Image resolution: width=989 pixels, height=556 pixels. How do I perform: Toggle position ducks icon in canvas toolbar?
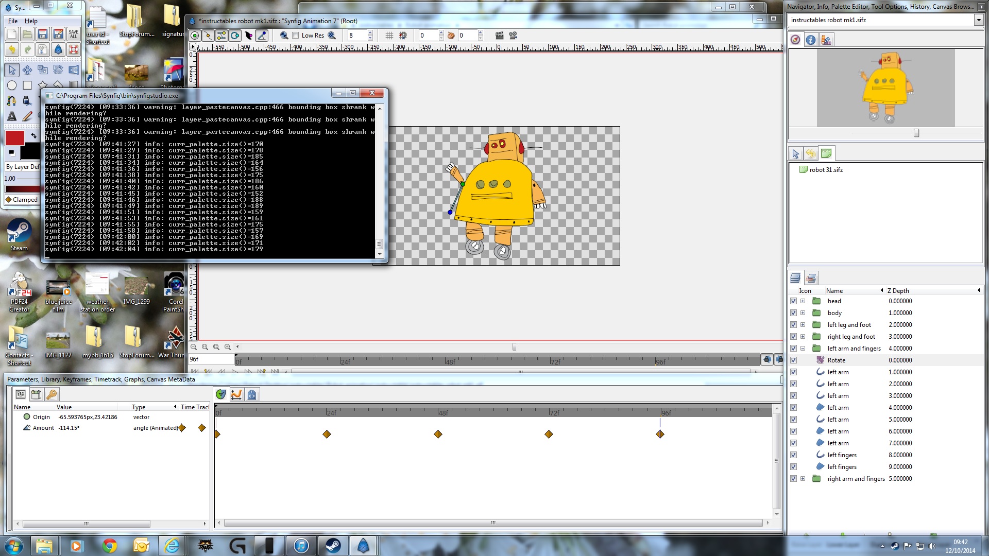195,36
